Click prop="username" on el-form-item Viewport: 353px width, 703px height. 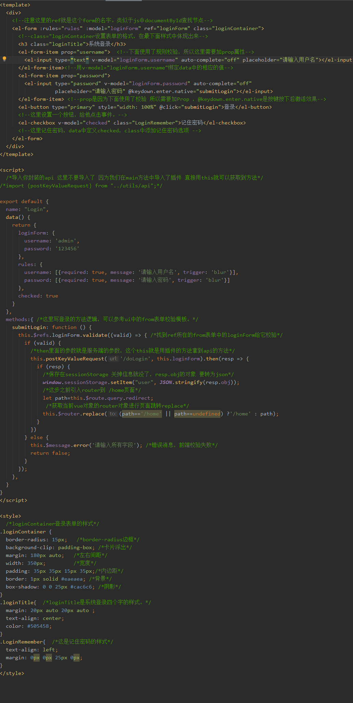click(84, 52)
